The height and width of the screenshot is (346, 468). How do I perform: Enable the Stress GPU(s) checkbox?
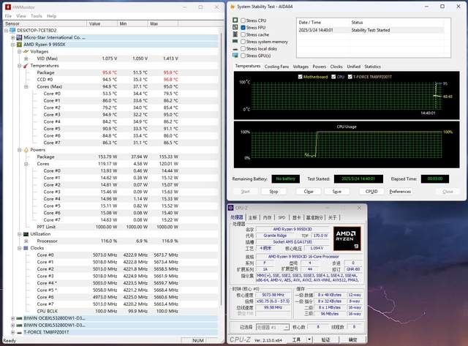coord(244,56)
